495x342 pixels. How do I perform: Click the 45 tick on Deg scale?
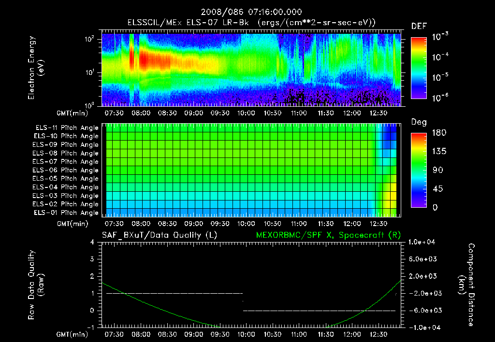[x=438, y=189]
